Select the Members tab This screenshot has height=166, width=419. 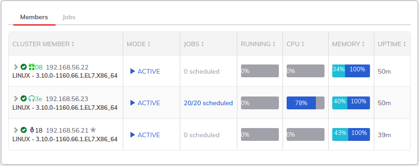click(34, 17)
